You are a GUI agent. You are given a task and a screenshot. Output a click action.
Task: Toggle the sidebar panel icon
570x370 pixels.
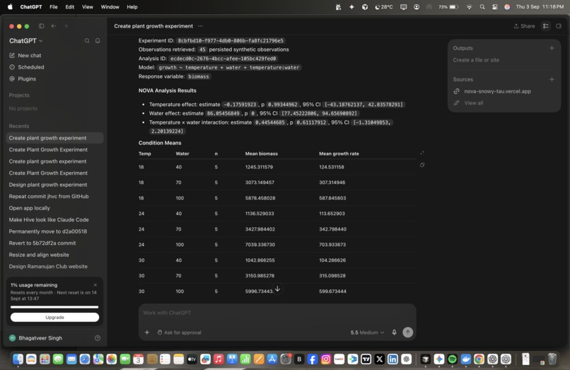coord(42,26)
